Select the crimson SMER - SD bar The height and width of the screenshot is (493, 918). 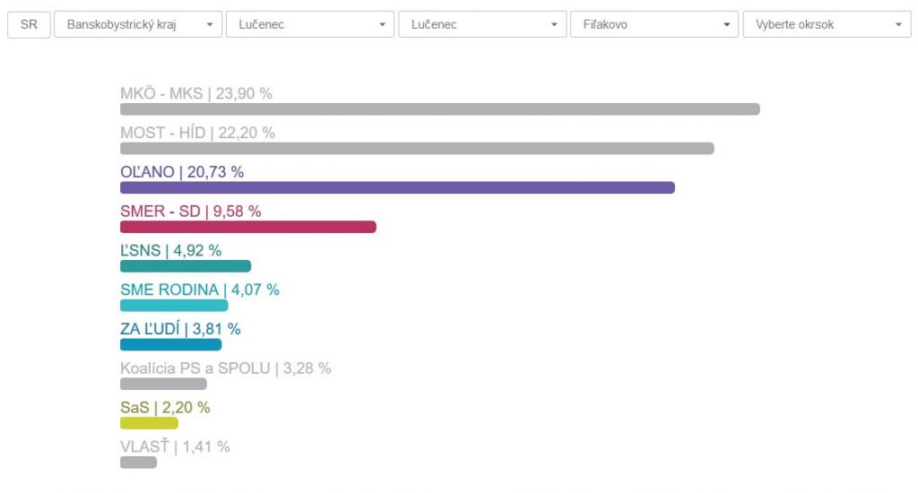248,227
